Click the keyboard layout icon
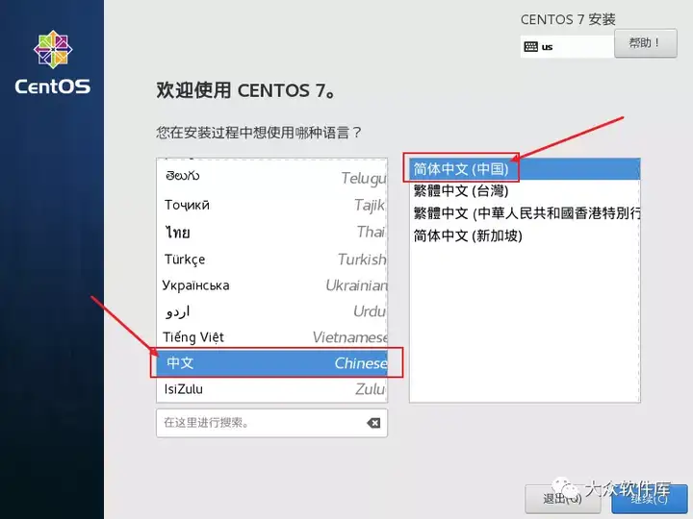The image size is (693, 519). point(530,47)
